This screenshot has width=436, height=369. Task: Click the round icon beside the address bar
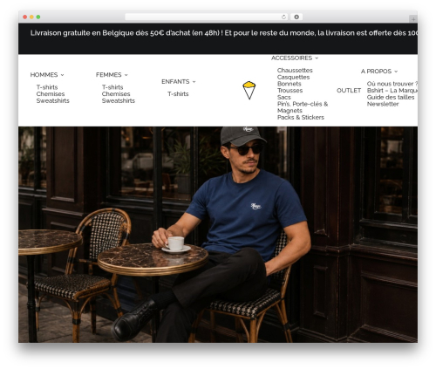tap(296, 17)
